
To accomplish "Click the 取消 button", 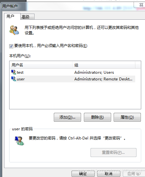I will pyautogui.click(x=109, y=174).
